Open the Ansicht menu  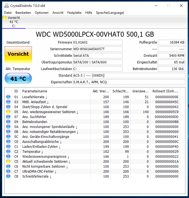tap(58, 13)
